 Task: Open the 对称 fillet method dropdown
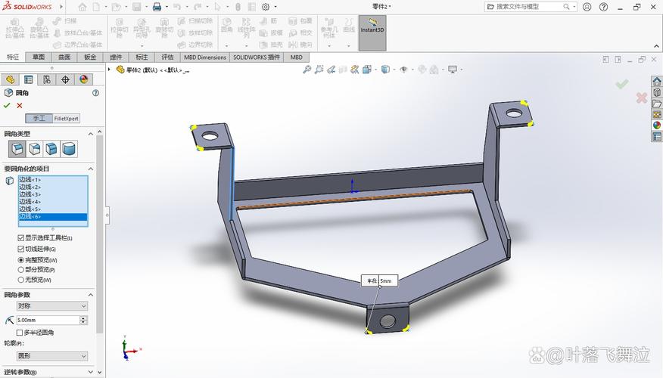click(52, 306)
